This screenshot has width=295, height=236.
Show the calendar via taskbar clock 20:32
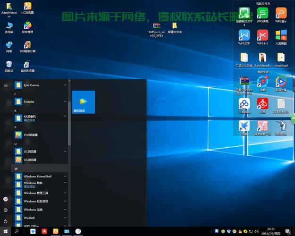click(271, 231)
